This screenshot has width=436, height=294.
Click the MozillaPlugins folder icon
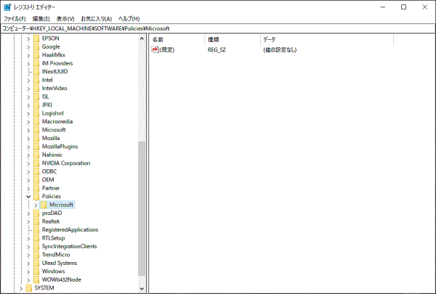(36, 147)
